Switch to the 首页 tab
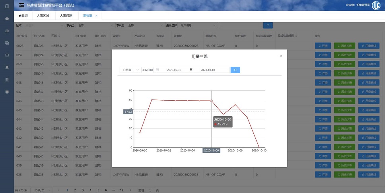 coord(23,16)
